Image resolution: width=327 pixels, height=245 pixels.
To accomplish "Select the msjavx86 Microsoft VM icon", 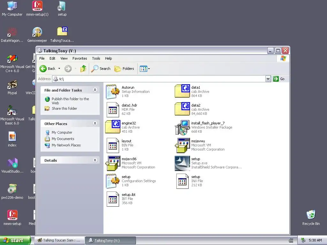I will tap(113, 163).
